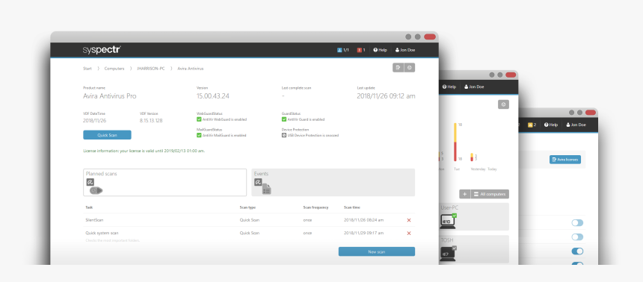
Task: Select Avira Antivirus breadcrumb entry
Action: pyautogui.click(x=190, y=69)
